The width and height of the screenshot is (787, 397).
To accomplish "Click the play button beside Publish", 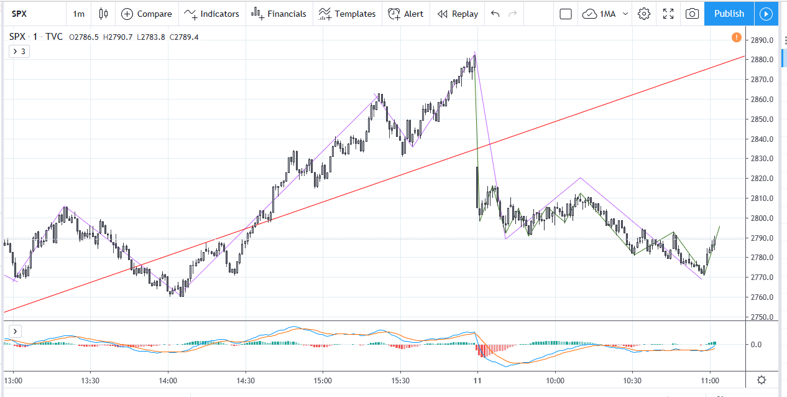I will [766, 14].
